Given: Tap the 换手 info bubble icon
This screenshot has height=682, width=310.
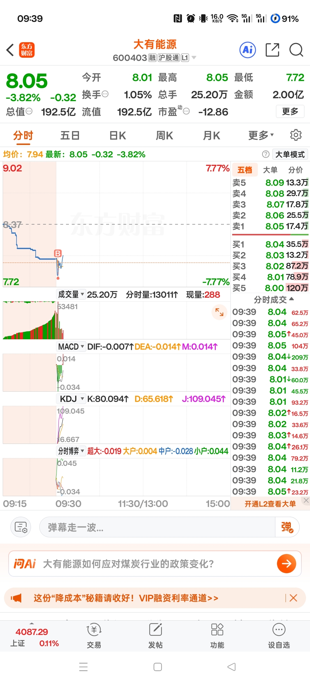Looking at the screenshot, I should [105, 94].
